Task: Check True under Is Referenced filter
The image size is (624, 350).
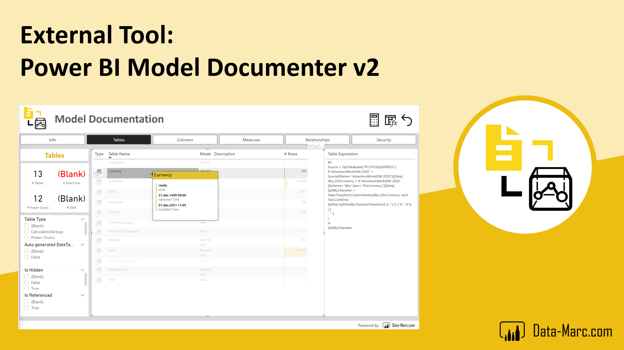Action: click(27, 308)
